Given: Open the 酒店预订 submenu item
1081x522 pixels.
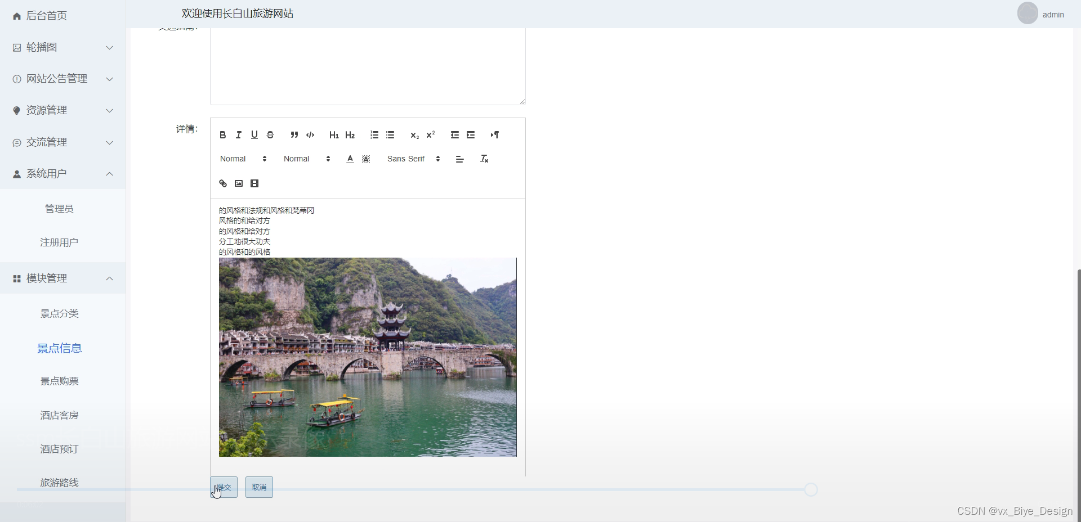Looking at the screenshot, I should (59, 449).
